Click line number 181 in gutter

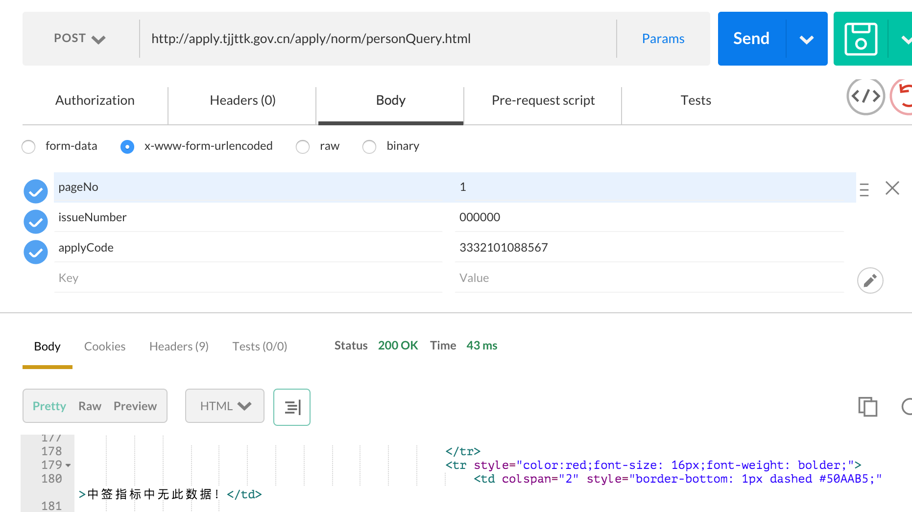51,506
